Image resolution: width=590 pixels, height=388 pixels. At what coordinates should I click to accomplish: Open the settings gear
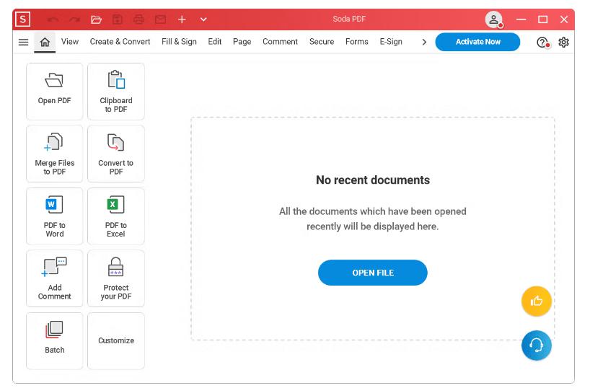click(x=563, y=42)
